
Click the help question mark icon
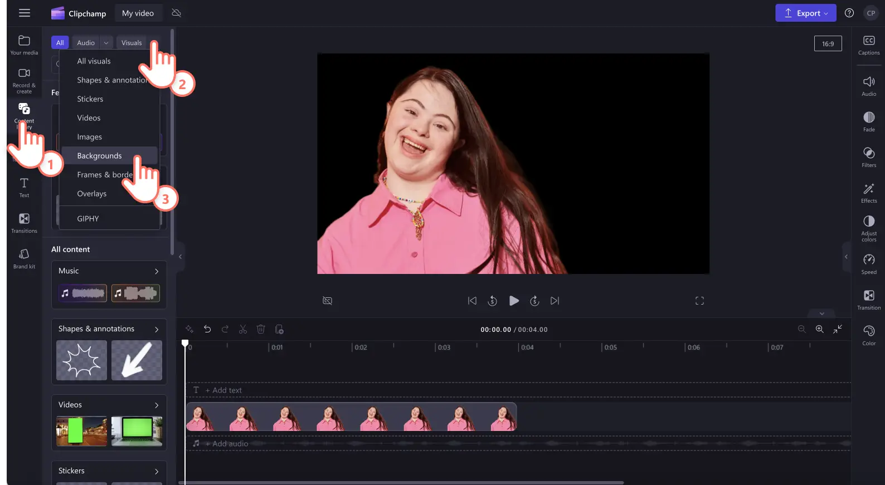[x=849, y=13]
